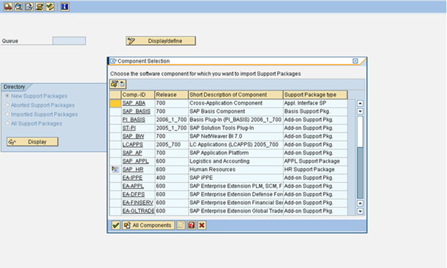Click the Support Package type column header
The height and width of the screenshot is (268, 447).
(315, 95)
